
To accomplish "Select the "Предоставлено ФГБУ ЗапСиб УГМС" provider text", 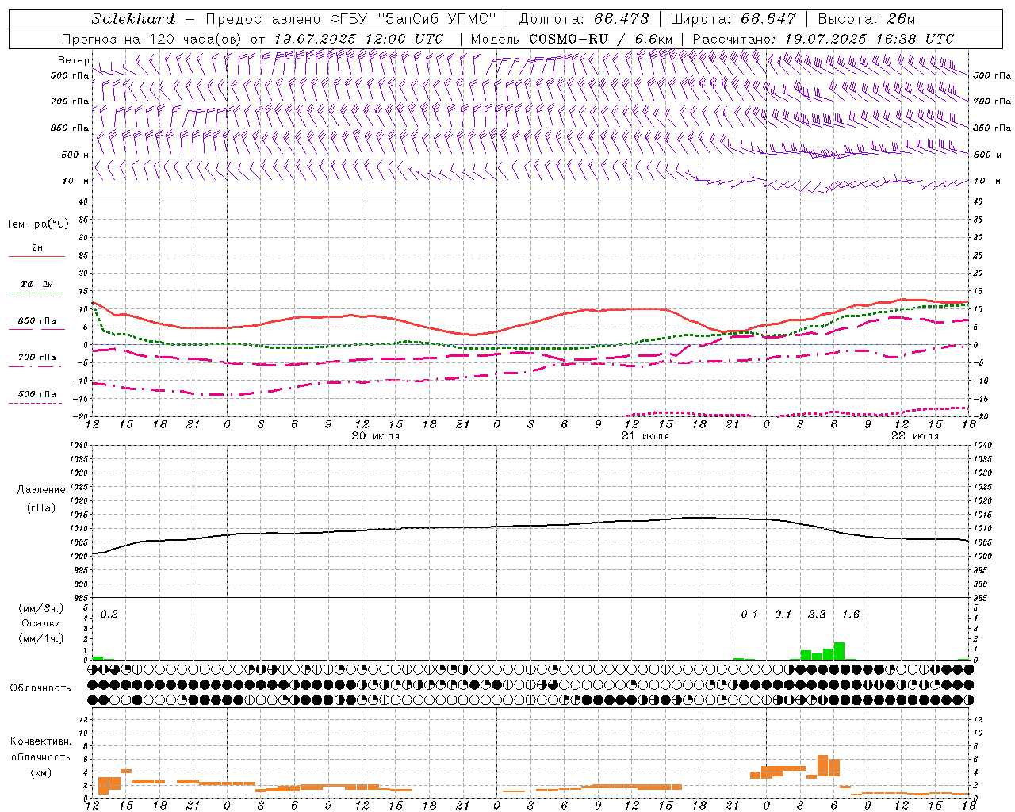I will 350,19.
